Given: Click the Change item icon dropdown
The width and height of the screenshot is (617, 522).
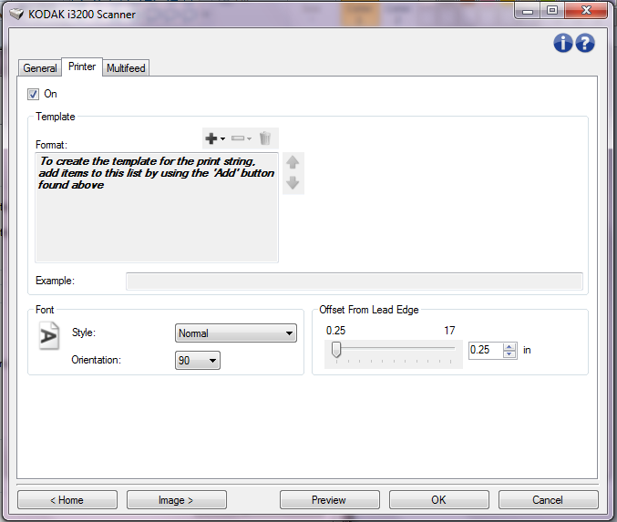Looking at the screenshot, I should tap(242, 138).
